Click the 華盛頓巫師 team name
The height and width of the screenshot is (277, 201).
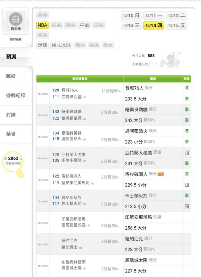(71, 118)
